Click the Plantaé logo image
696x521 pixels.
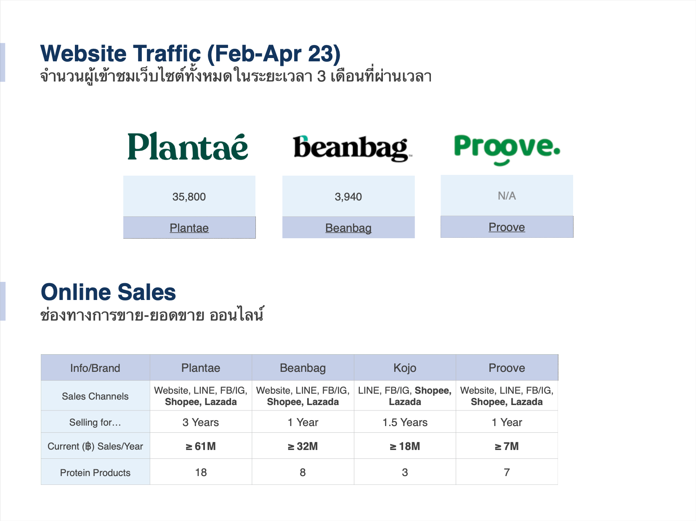click(x=188, y=147)
